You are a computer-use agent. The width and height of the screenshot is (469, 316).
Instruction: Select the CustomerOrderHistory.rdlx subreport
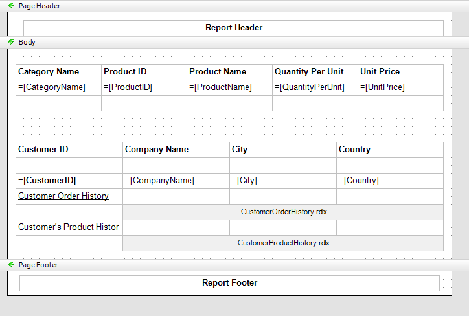click(x=283, y=212)
